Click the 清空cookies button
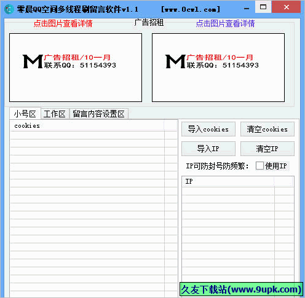The image size is (305, 298). pos(267,129)
